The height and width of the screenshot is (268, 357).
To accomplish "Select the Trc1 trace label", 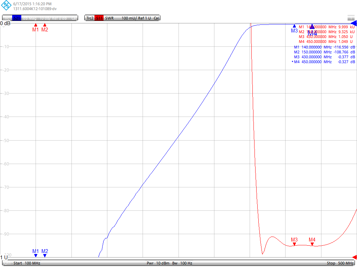I will click(x=7, y=18).
